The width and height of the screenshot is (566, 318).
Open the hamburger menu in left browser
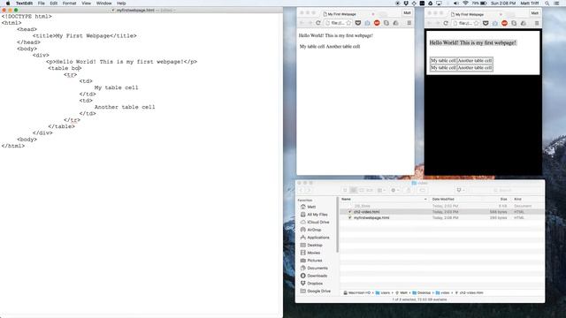[x=409, y=23]
